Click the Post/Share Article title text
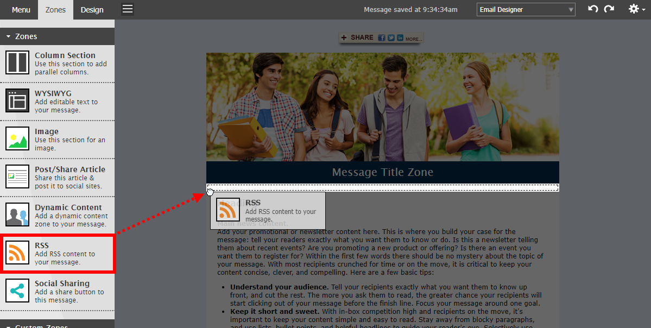Viewport: 651px width, 328px height. tap(69, 169)
